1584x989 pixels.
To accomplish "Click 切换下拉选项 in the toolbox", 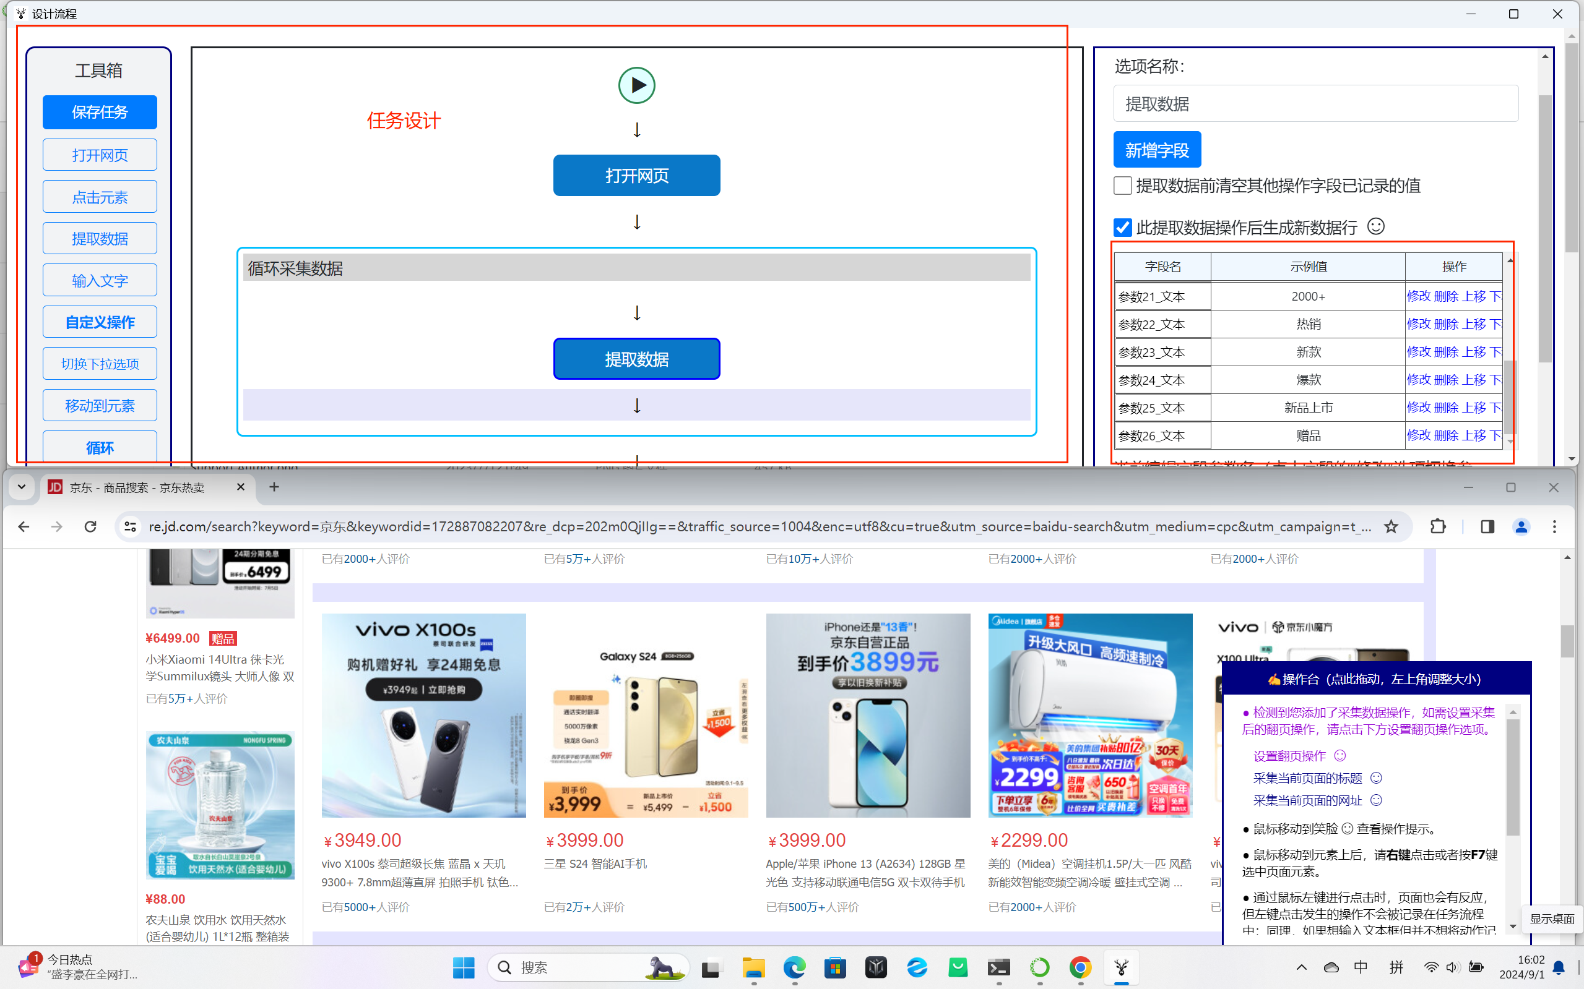I will (100, 364).
